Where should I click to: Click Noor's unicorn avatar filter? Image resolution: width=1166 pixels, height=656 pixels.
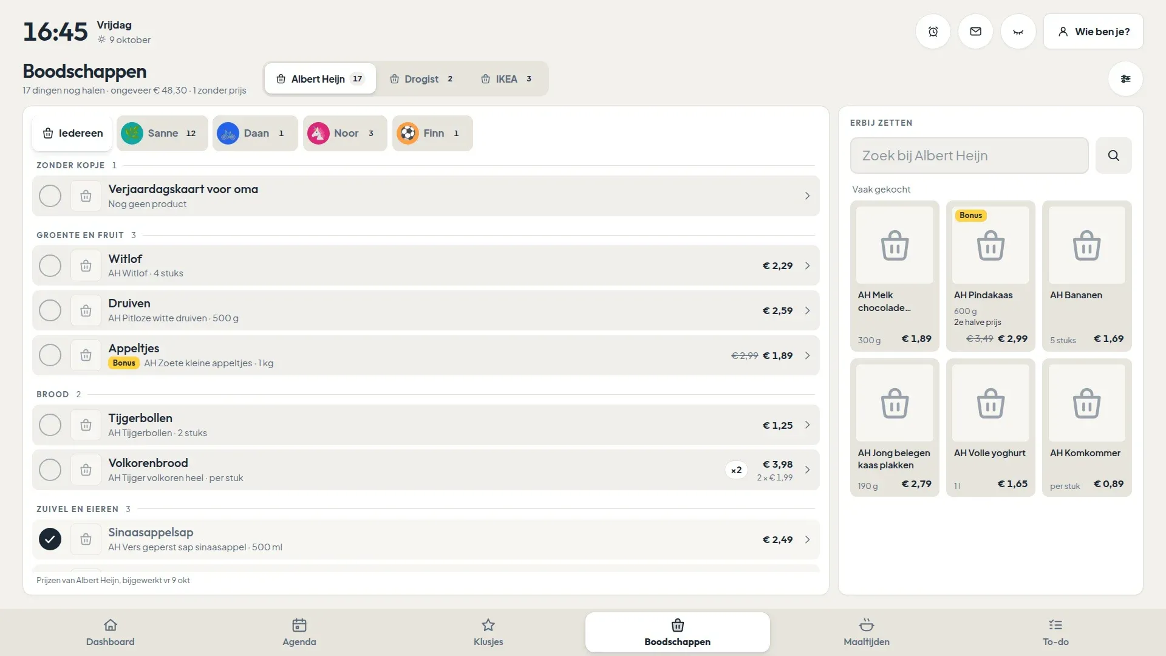(x=318, y=133)
